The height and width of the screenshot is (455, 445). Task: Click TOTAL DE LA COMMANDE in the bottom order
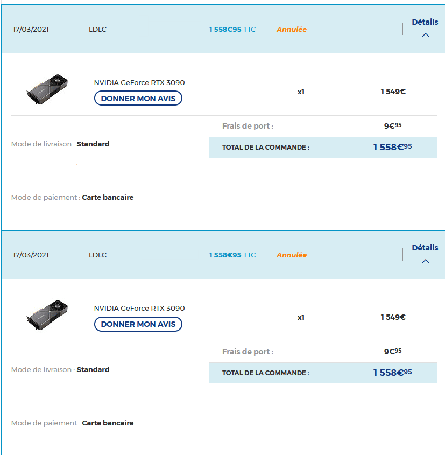point(265,373)
